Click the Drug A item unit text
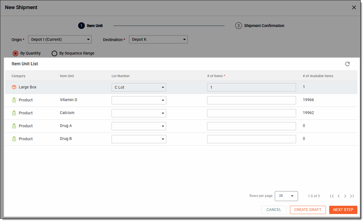The height and width of the screenshot is (222, 364). (x=66, y=126)
